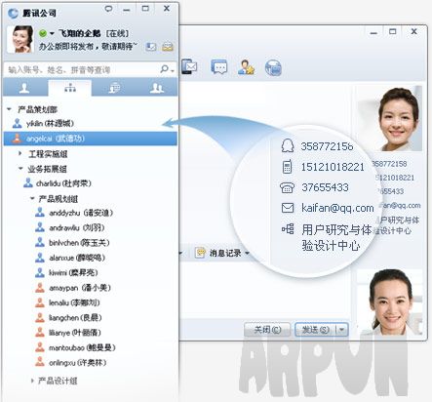Click the 关闭(C) button in chat window
Image resolution: width=432 pixels, height=402 pixels.
tap(267, 330)
